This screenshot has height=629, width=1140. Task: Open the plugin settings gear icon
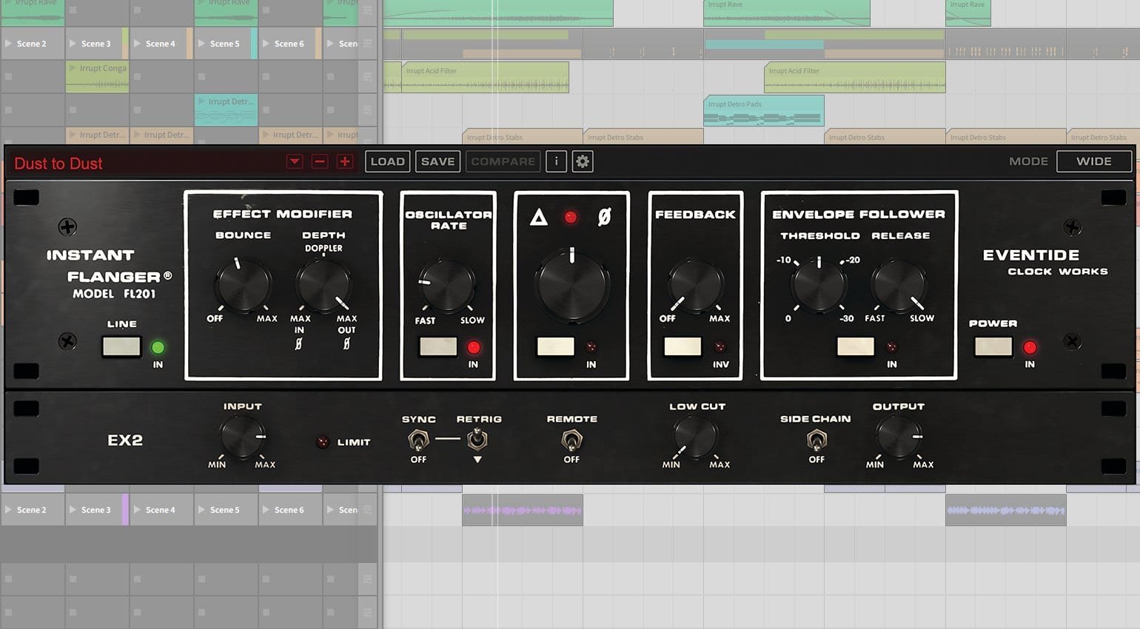[x=583, y=161]
